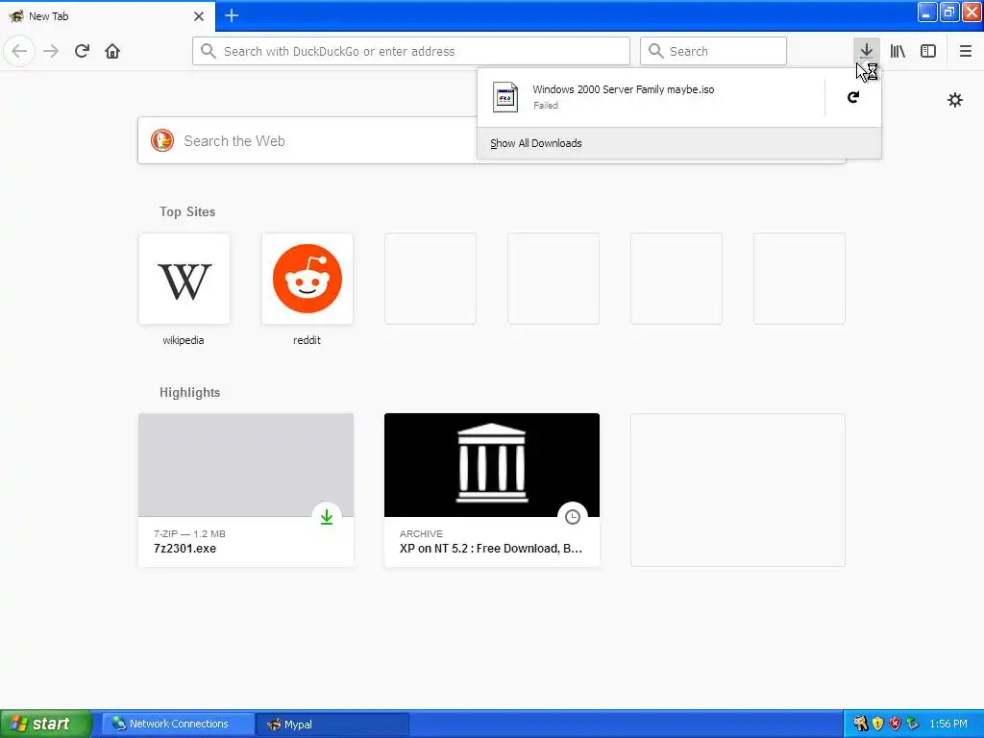Image resolution: width=984 pixels, height=738 pixels.
Task: Click the 7z2301.exe file name text
Action: coord(185,549)
